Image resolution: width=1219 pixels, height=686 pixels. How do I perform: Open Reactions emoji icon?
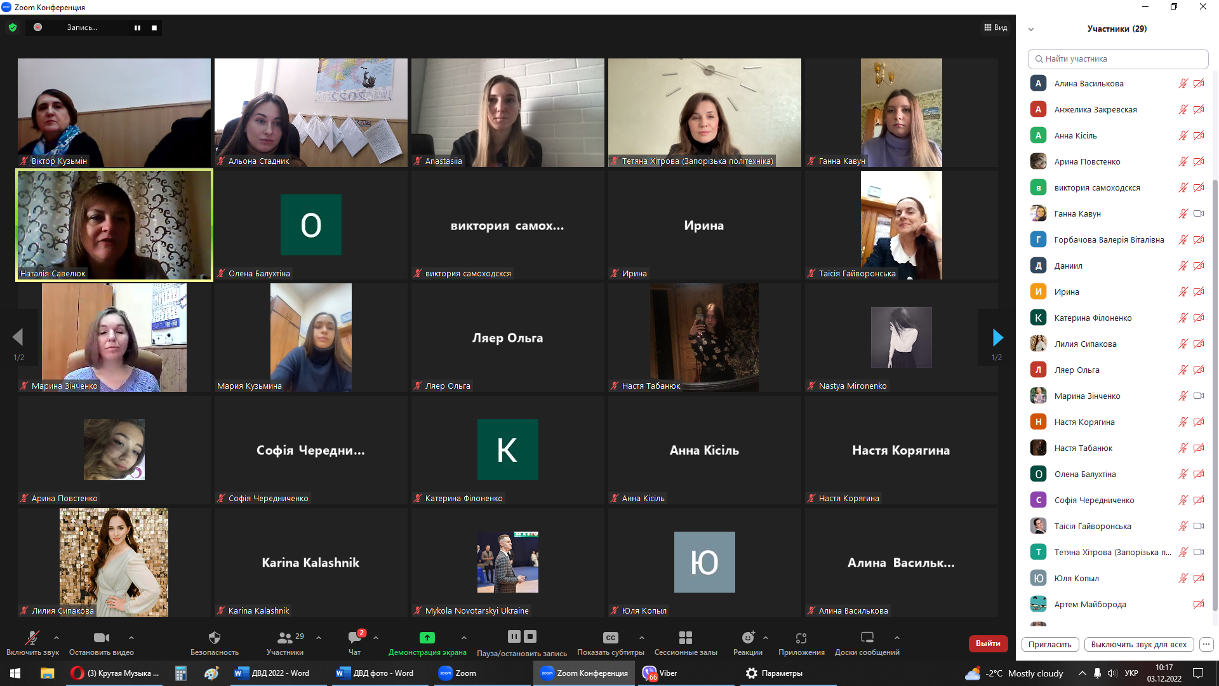click(x=747, y=638)
